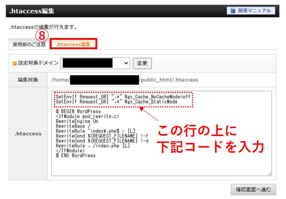
Task: Click the 変更 button
Action: pos(142,63)
